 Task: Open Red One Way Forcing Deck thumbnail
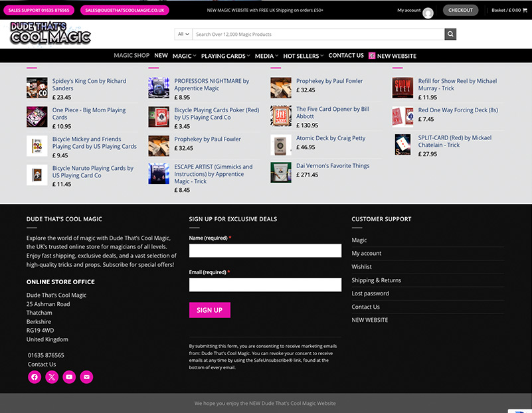tap(402, 117)
